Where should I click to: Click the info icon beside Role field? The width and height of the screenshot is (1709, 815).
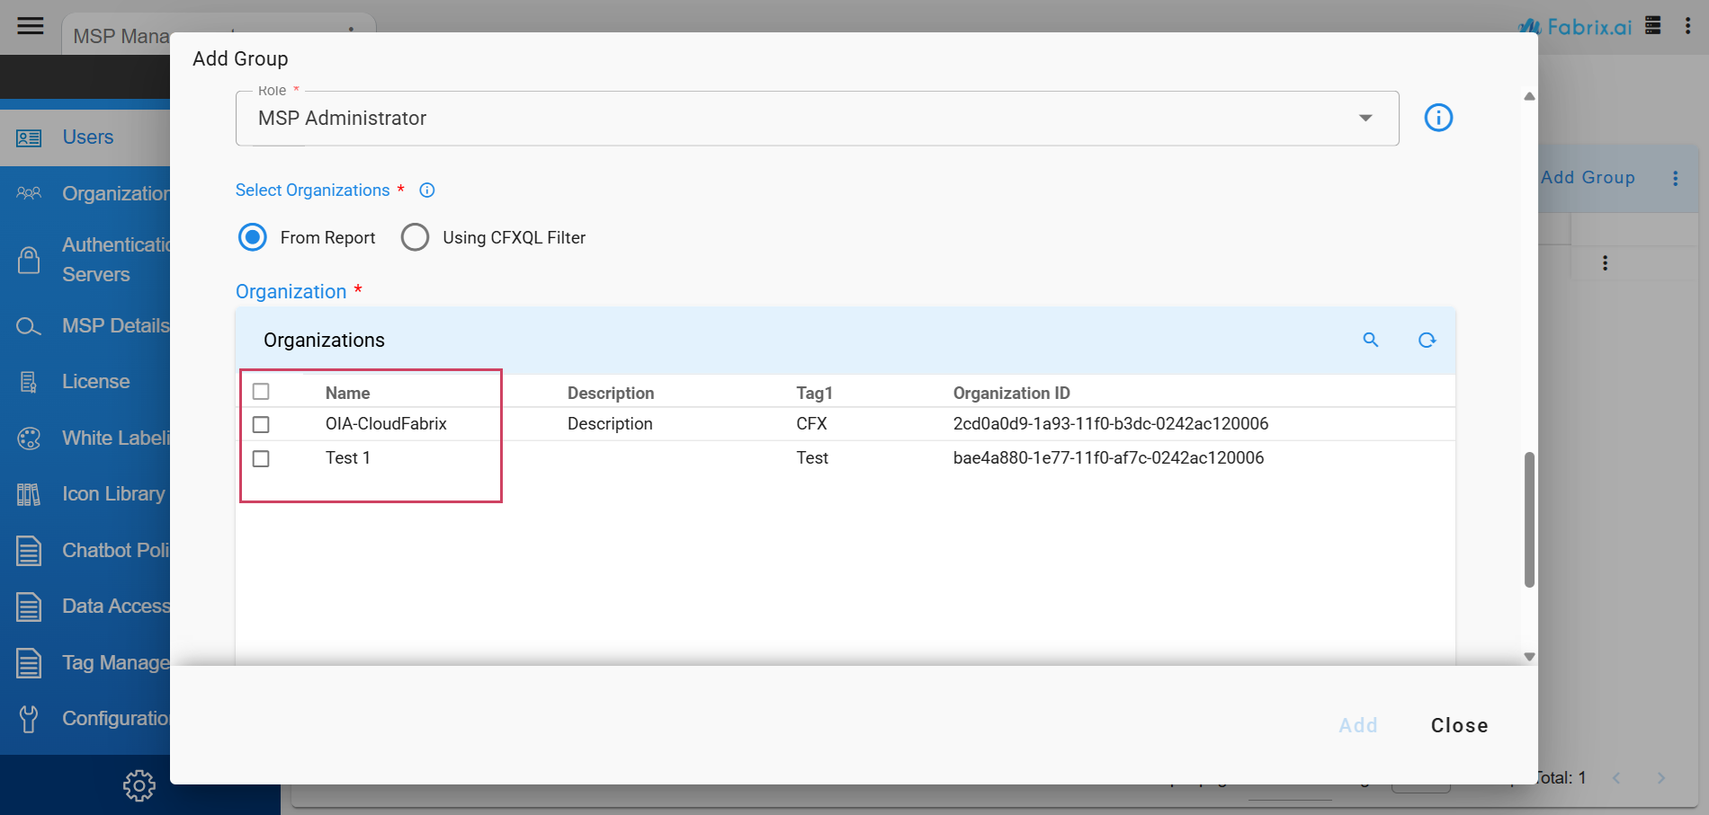pos(1438,118)
